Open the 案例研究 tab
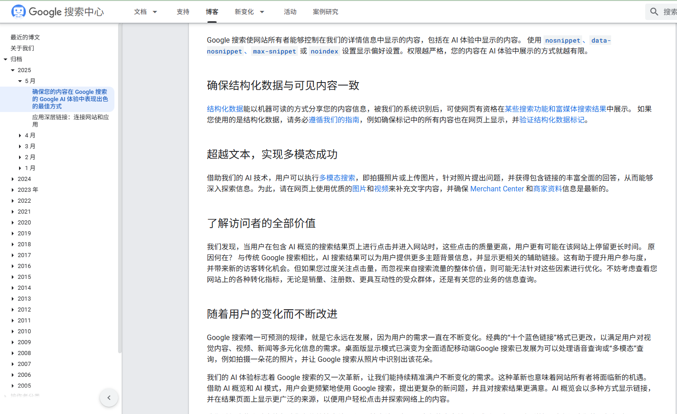The width and height of the screenshot is (677, 414). [326, 12]
